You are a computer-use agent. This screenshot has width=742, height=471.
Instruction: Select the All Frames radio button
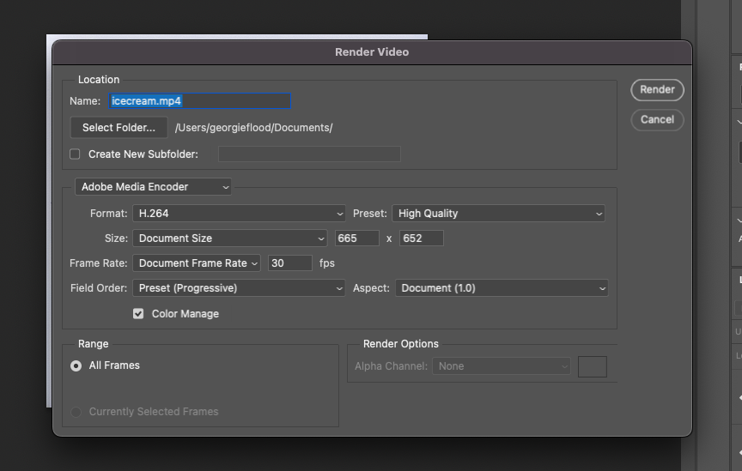tap(76, 365)
